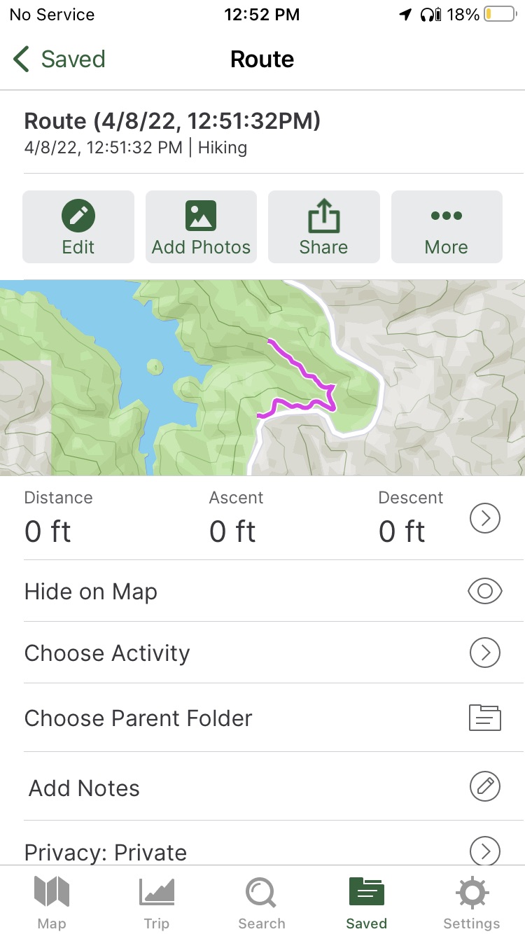Go back to Saved list
This screenshot has height=934, width=525.
coord(59,60)
